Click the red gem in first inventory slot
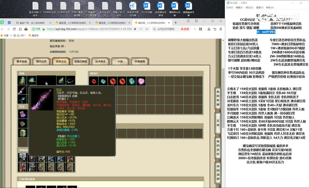This screenshot has width=309, height=188. coord(94,81)
